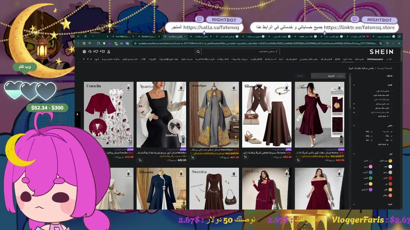Screen dimensions: 410x230
Task: Add the DreamSkyne abaya to cart
Action: [193, 157]
